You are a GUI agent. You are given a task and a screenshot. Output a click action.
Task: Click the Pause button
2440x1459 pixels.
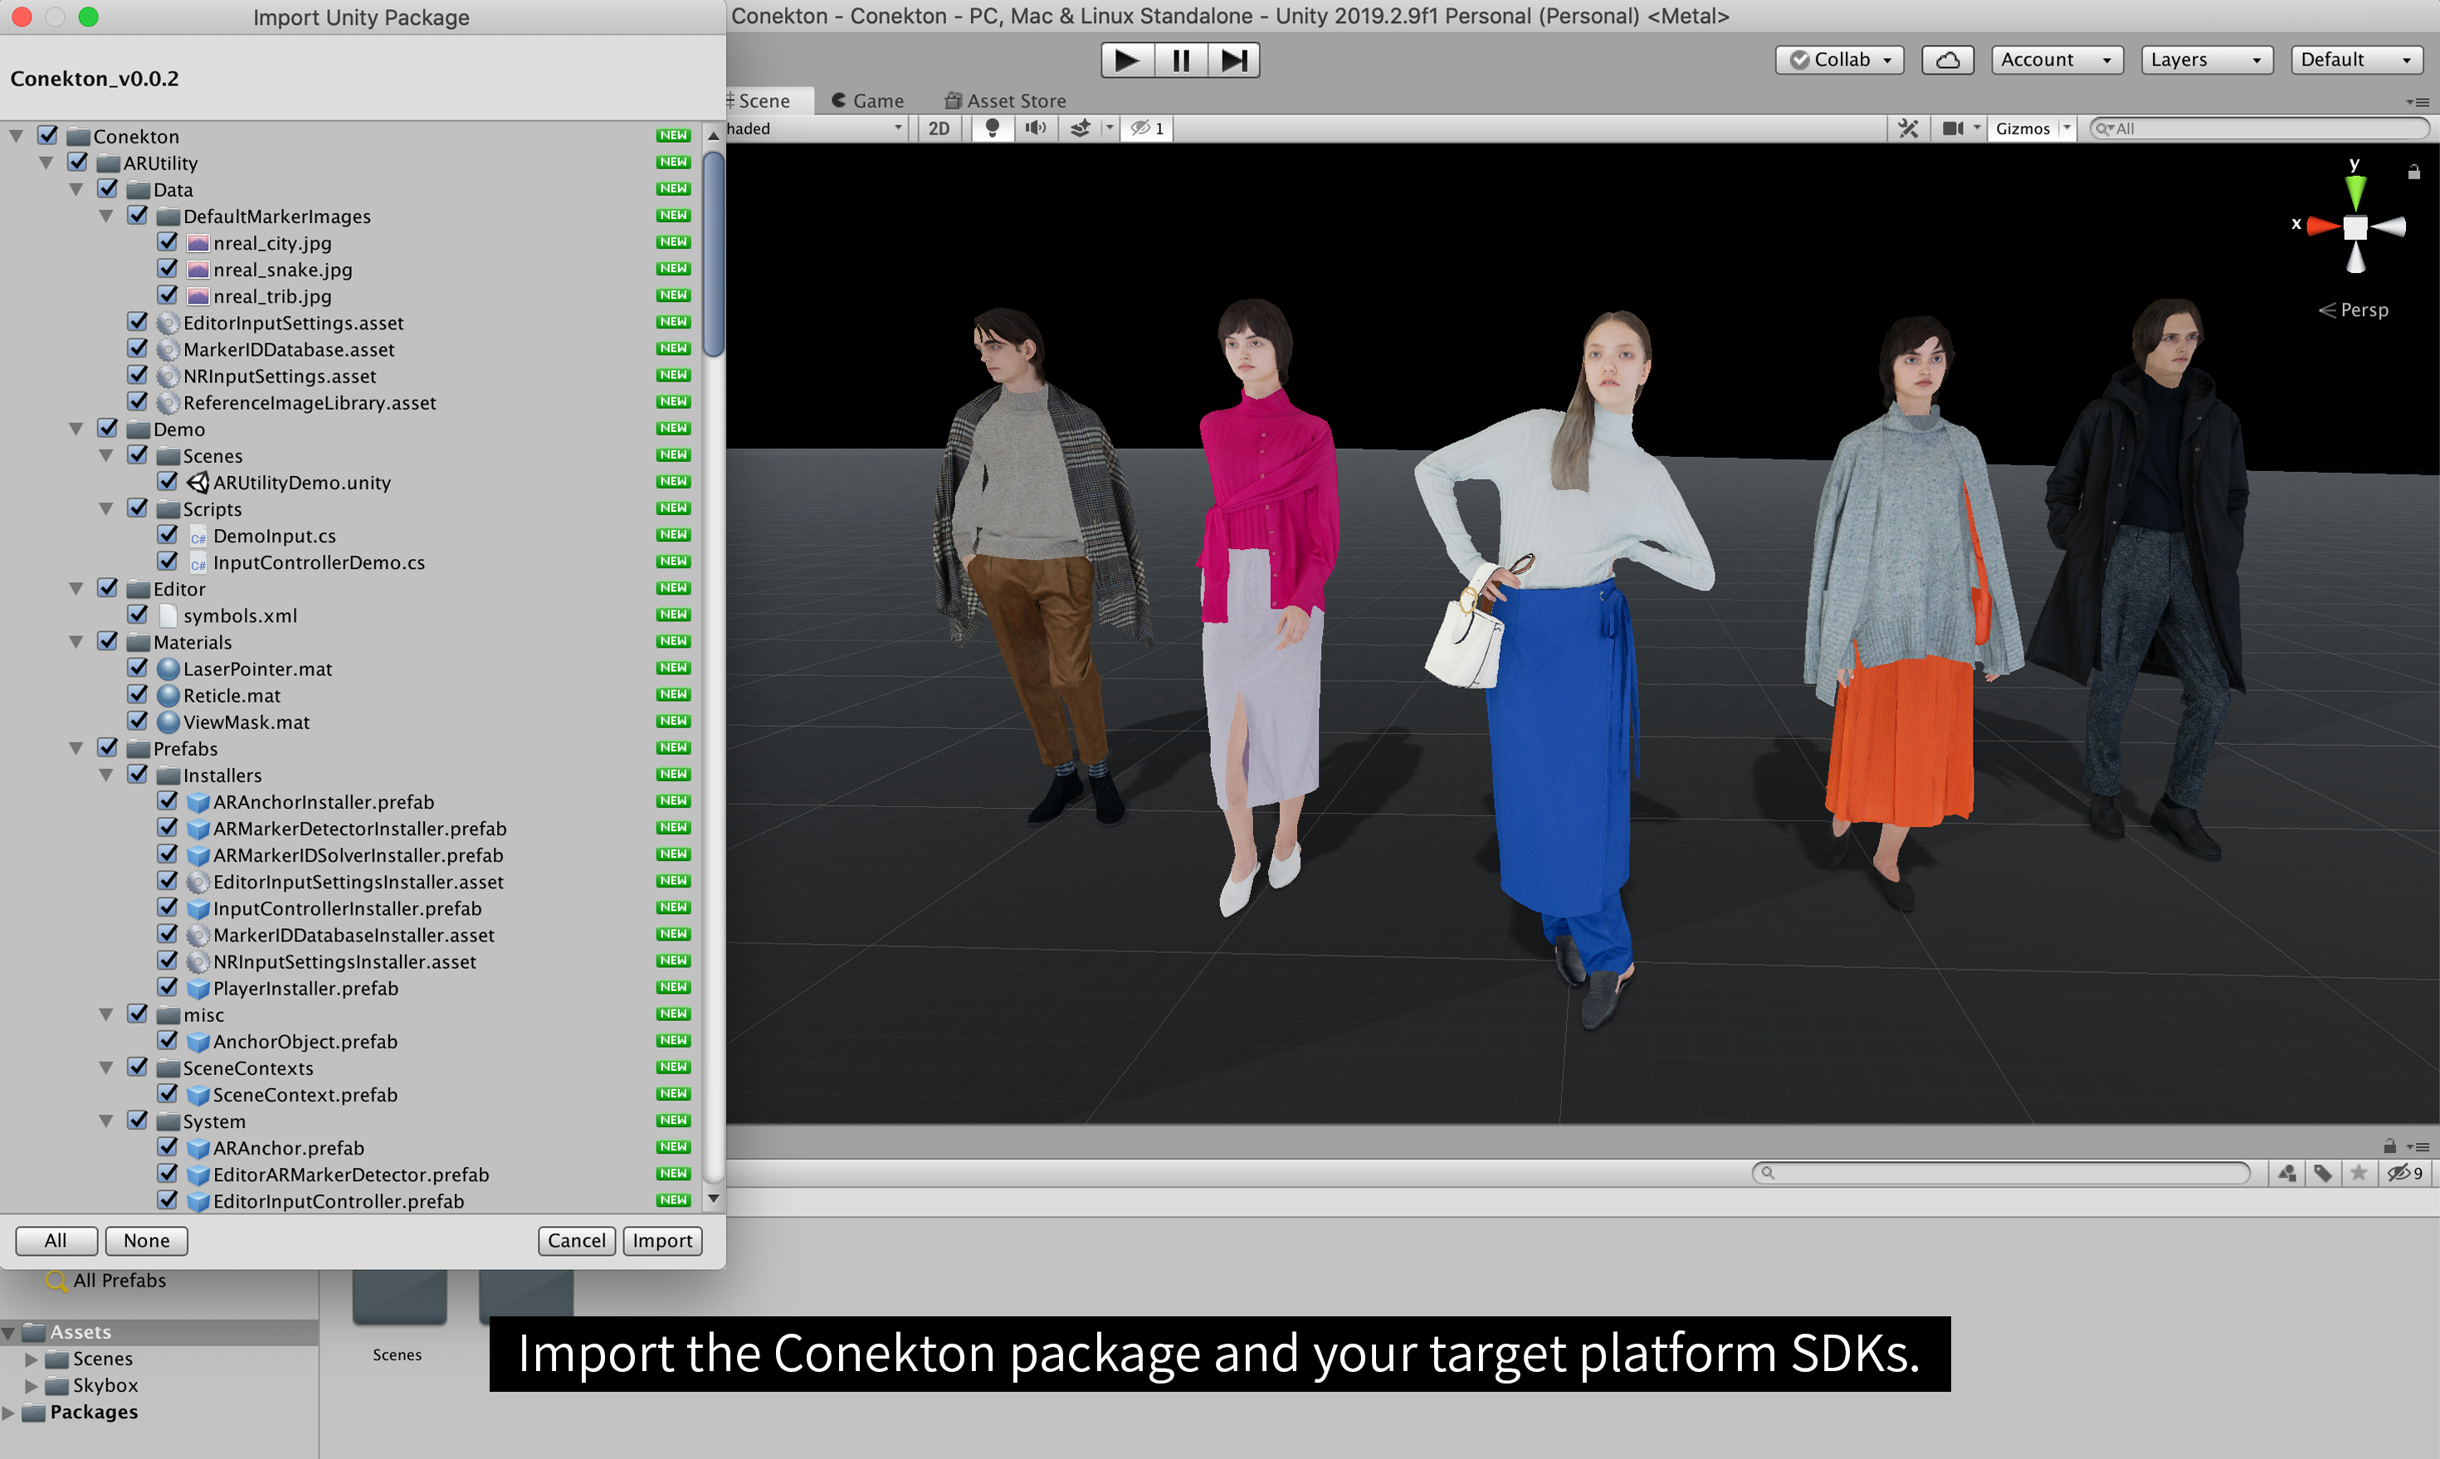1180,60
